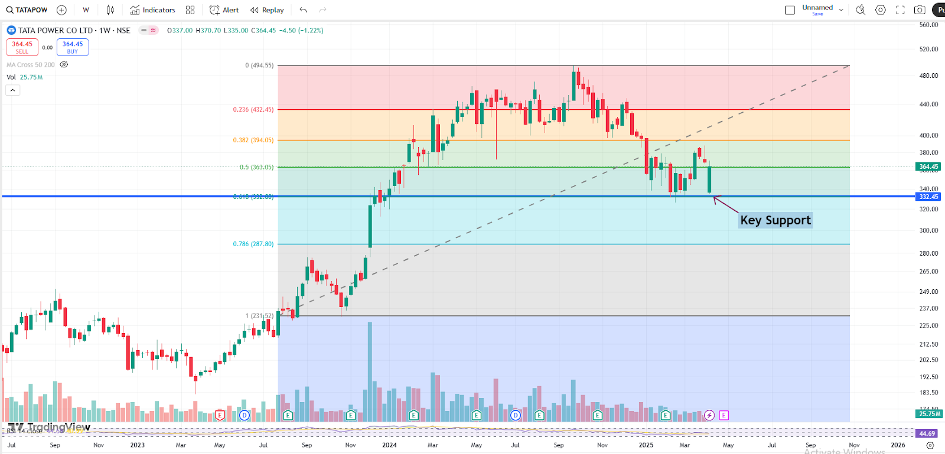The height and width of the screenshot is (454, 945).
Task: Add a compare symbol with plus icon
Action: pos(61,10)
